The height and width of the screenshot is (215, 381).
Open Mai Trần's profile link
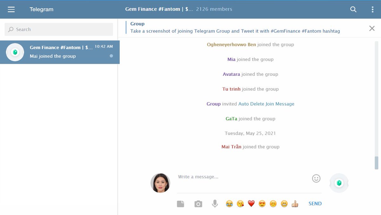[231, 147]
